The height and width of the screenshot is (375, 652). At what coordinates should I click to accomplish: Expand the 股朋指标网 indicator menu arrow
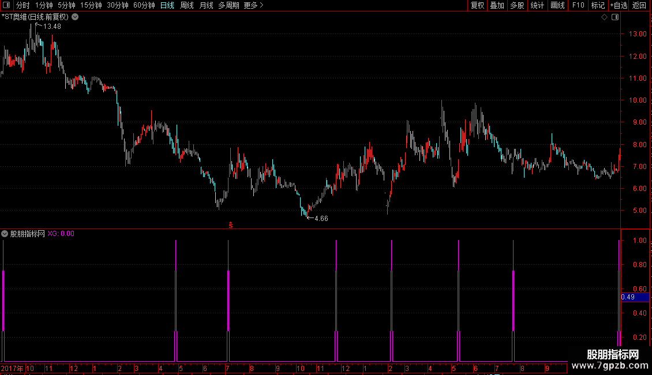(x=5, y=234)
